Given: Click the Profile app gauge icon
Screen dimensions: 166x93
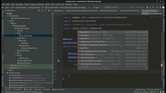Looking at the screenshot, I should tap(137, 7).
